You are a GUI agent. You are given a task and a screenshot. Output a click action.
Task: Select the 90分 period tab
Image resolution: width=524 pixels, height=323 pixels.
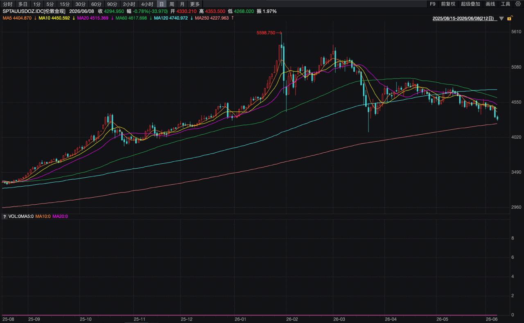[x=112, y=4]
